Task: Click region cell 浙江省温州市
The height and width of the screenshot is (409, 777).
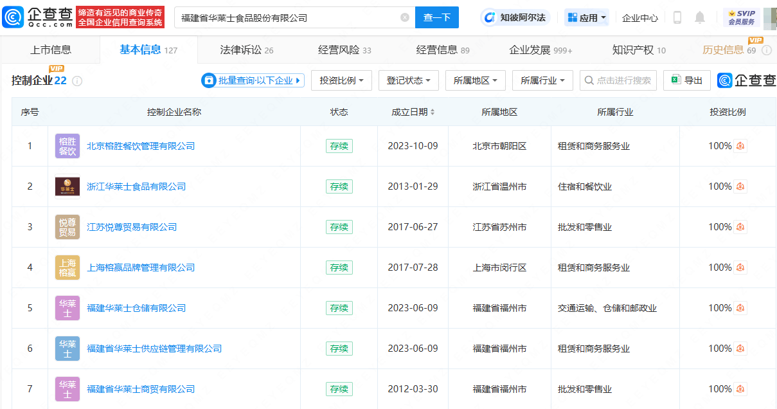Action: point(499,186)
